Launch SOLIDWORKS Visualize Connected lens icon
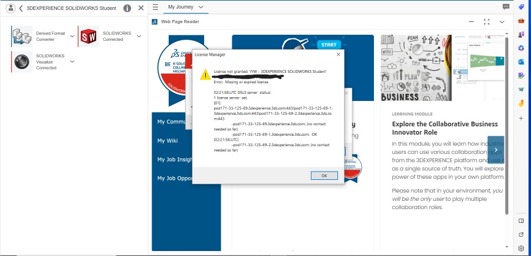 click(22, 61)
